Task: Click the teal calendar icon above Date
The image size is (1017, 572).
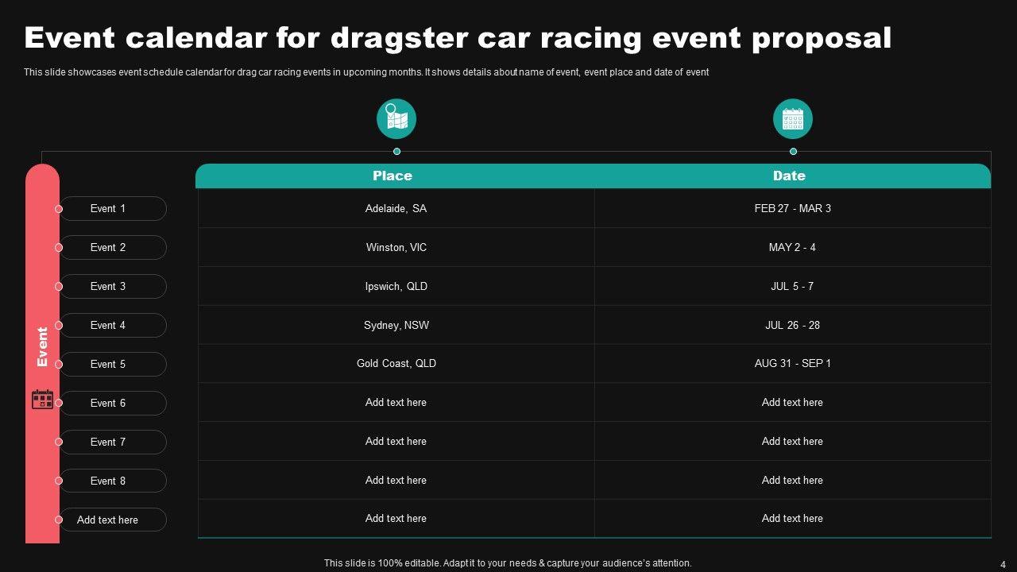Action: coord(793,119)
